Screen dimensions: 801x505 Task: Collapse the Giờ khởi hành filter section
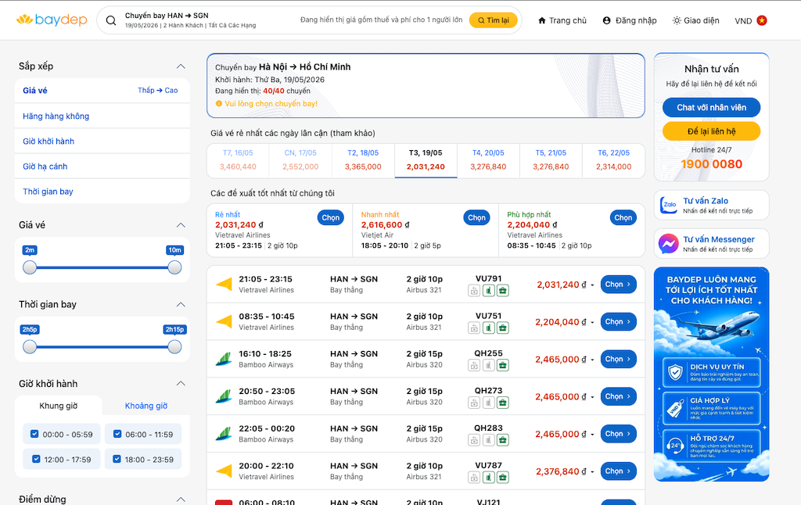(x=181, y=384)
